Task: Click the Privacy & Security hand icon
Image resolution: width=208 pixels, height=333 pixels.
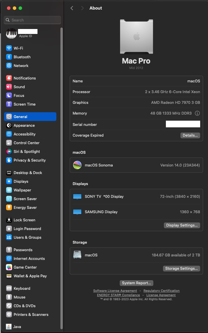Action: tap(9, 160)
